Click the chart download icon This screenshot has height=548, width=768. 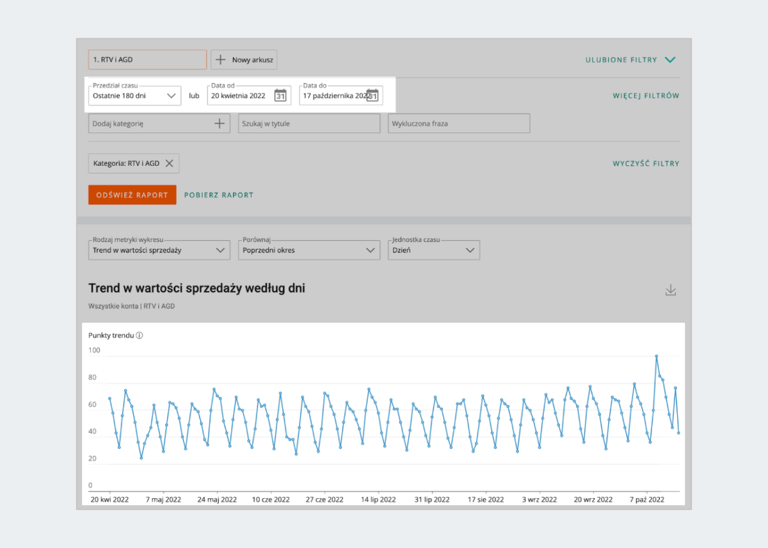[670, 290]
